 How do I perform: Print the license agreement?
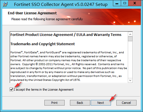[x=55, y=103]
